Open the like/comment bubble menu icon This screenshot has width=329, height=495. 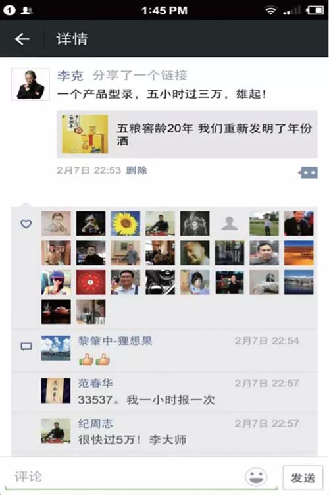[x=308, y=172]
